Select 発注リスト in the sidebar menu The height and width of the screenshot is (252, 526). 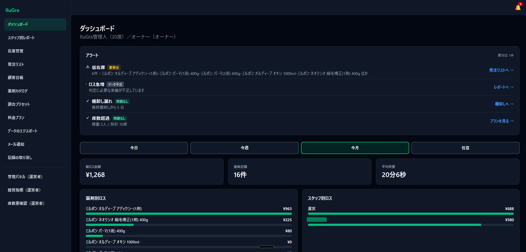click(x=35, y=64)
